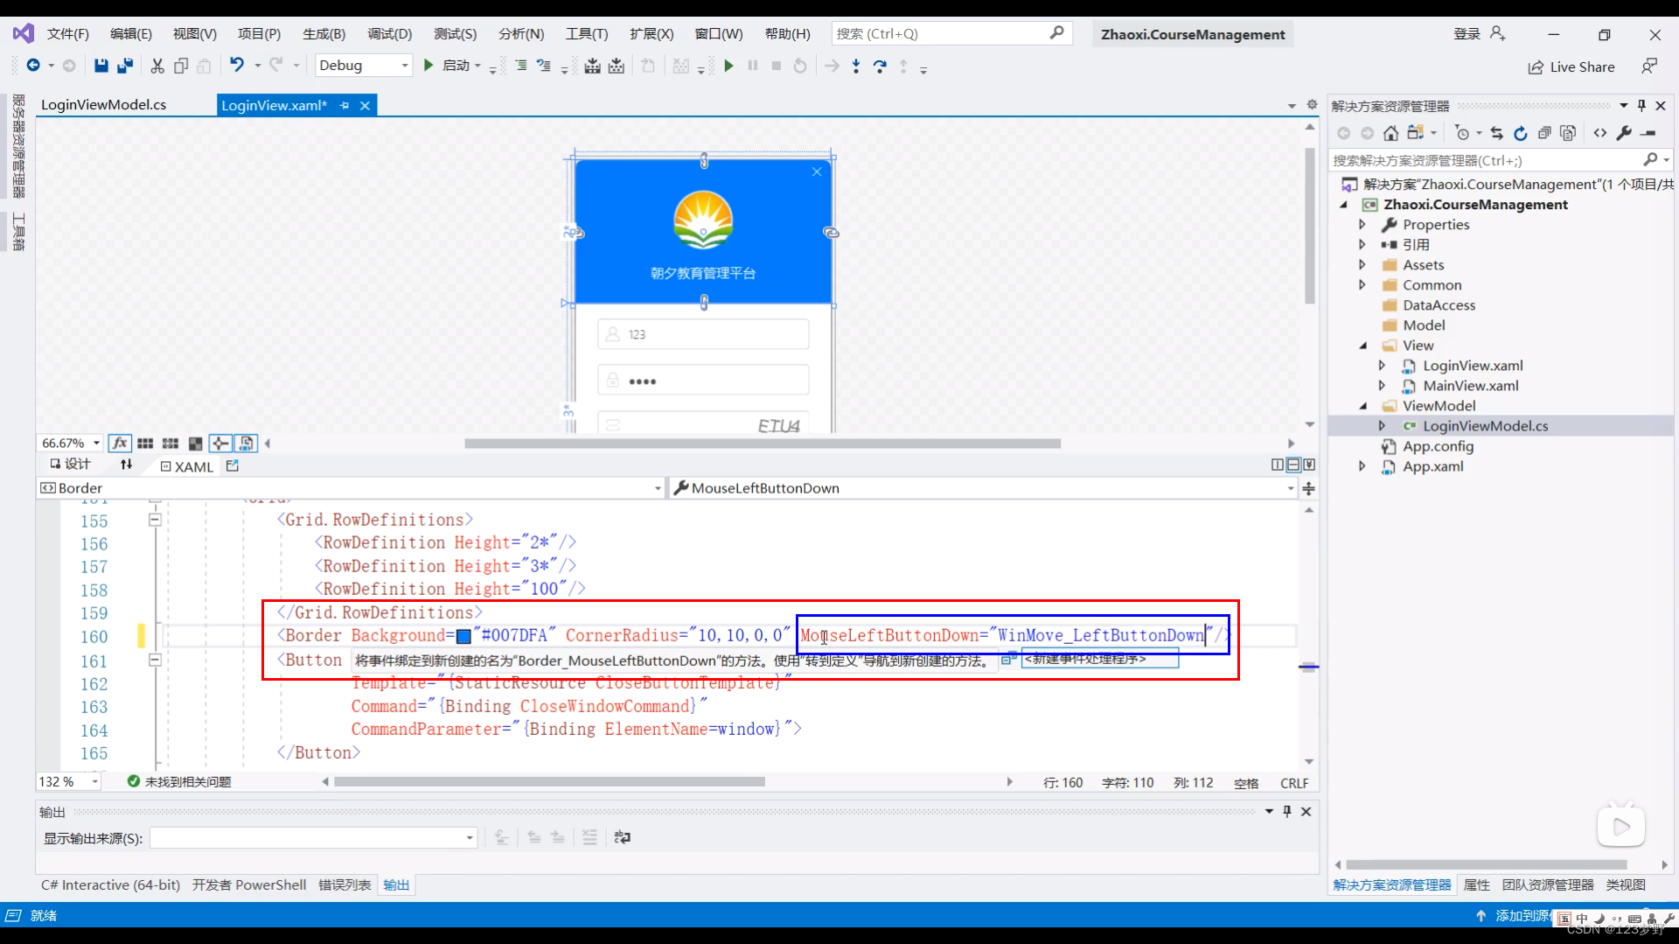The width and height of the screenshot is (1679, 944).
Task: Click the swap panes arrows icon
Action: (x=126, y=465)
